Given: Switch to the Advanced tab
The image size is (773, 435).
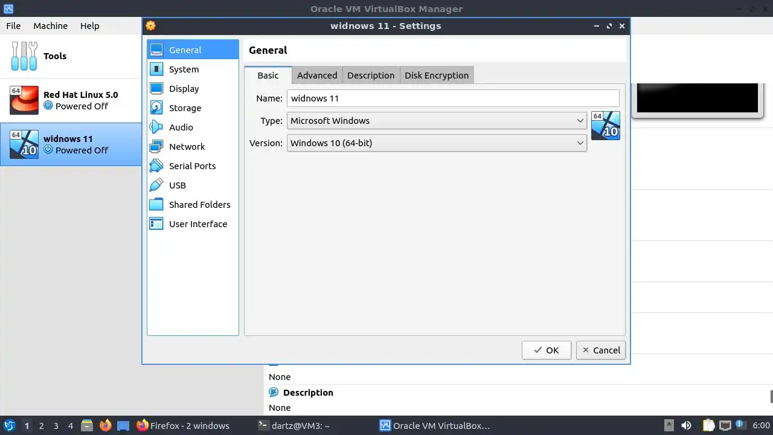Looking at the screenshot, I should tap(317, 76).
